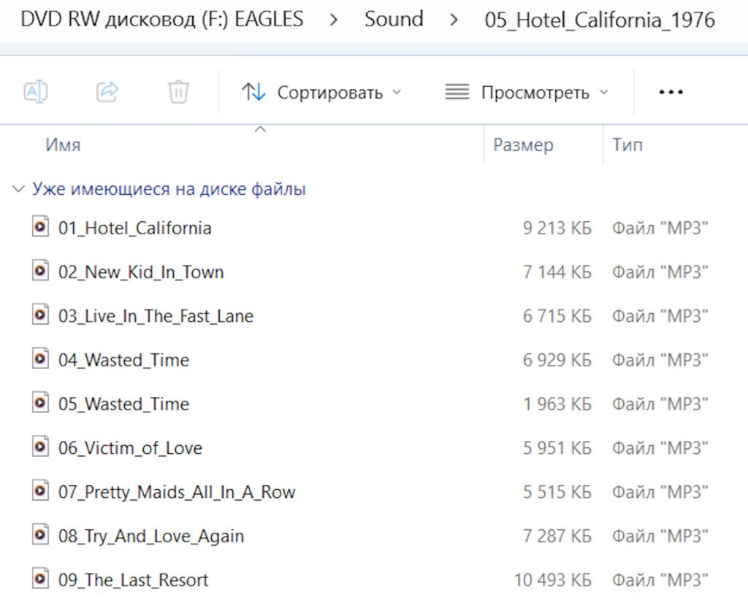Image resolution: width=748 pixels, height=616 pixels.
Task: Open the Просмотреть dropdown chevron
Action: (x=604, y=92)
